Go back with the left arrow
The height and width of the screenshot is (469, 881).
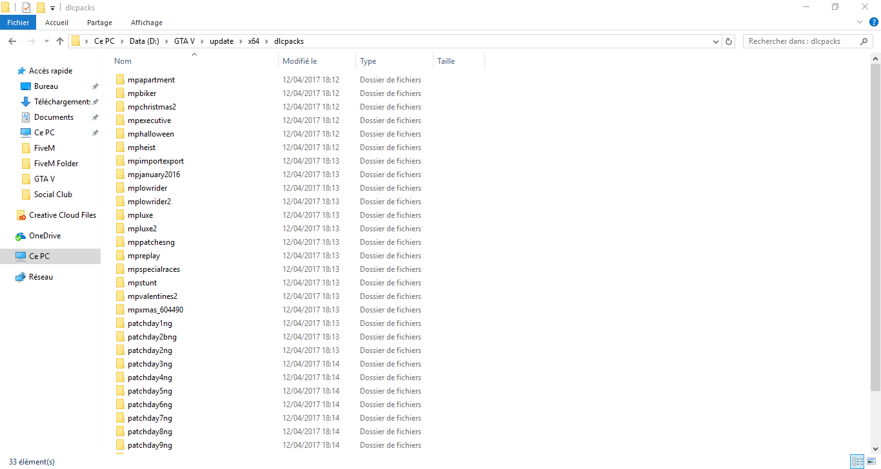12,41
